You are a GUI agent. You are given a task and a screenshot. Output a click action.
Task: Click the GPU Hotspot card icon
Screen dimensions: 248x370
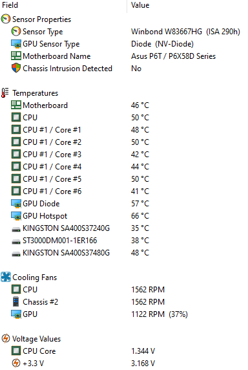[16, 216]
